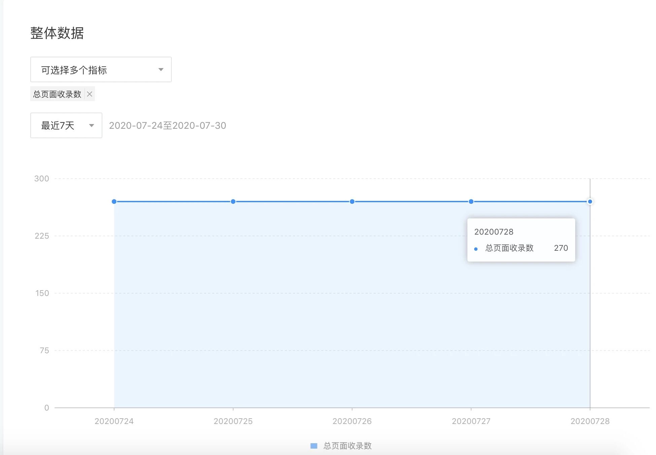656x455 pixels.
Task: Click the 20200724 x-axis date label
Action: point(114,421)
